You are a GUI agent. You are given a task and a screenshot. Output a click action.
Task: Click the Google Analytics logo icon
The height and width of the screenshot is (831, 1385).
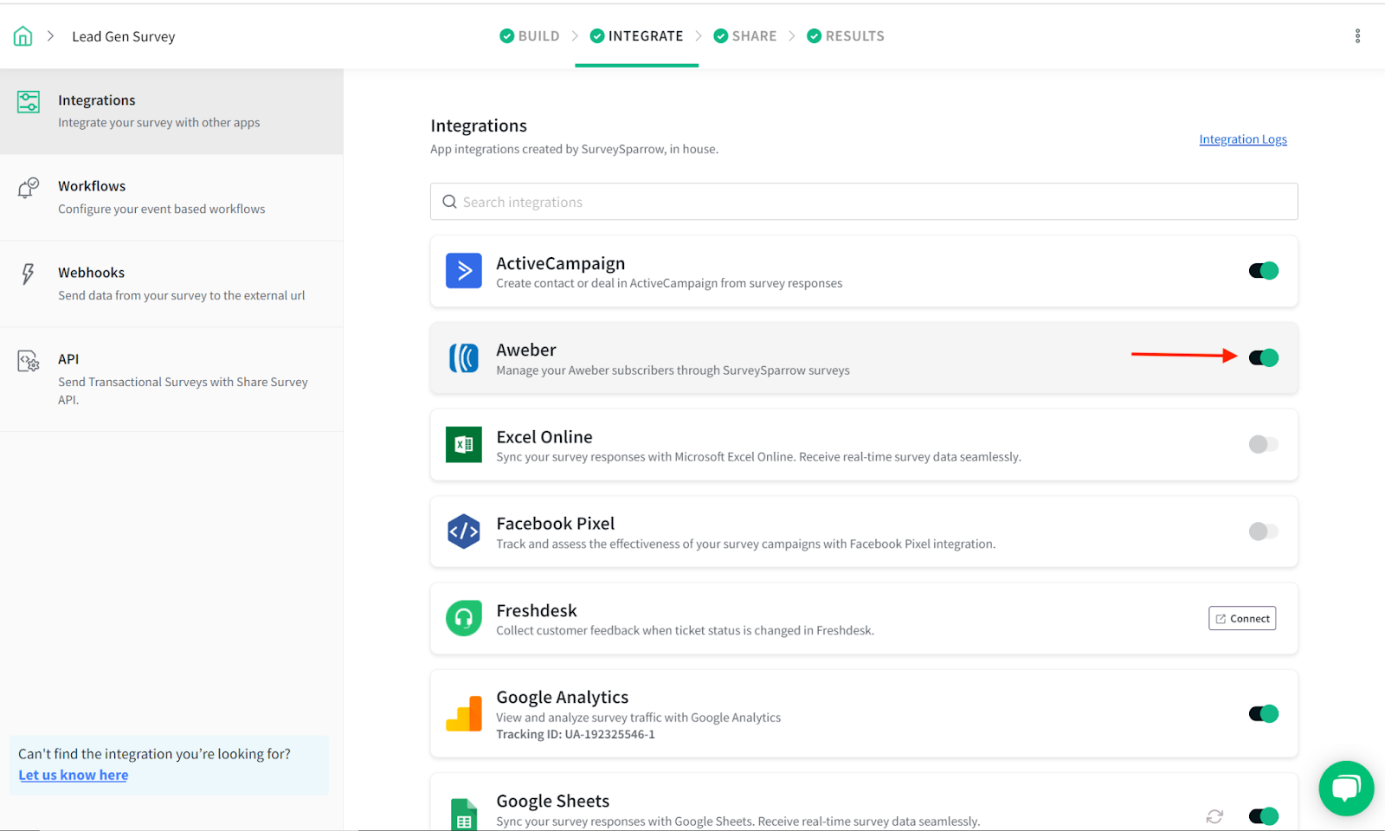coord(464,714)
